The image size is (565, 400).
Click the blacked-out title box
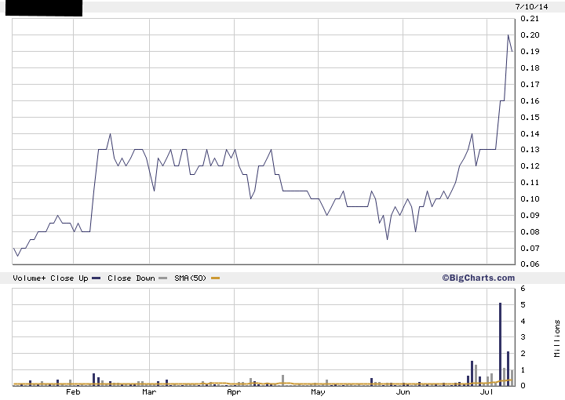pyautogui.click(x=41, y=8)
